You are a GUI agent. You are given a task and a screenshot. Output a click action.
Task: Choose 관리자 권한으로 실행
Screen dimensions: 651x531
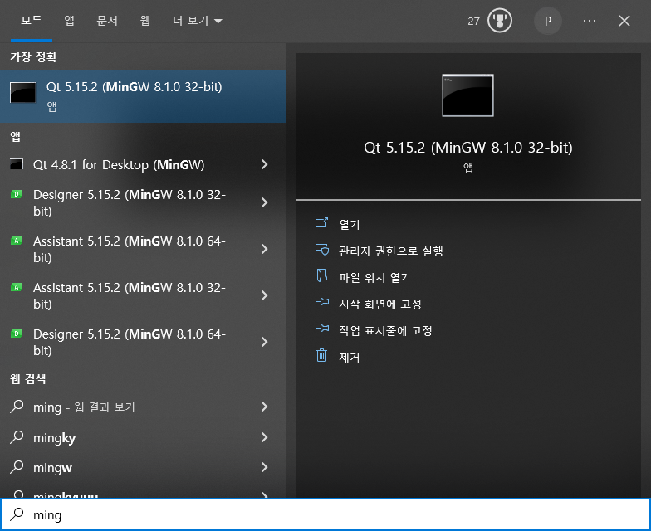pos(390,251)
